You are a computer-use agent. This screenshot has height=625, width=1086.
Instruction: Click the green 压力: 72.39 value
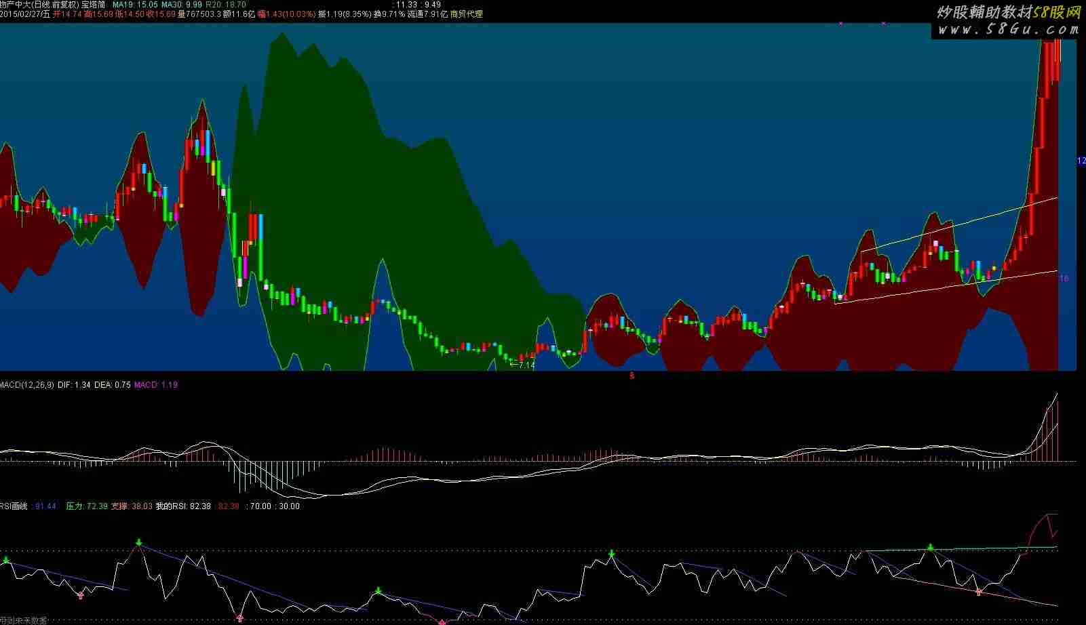pyautogui.click(x=87, y=506)
